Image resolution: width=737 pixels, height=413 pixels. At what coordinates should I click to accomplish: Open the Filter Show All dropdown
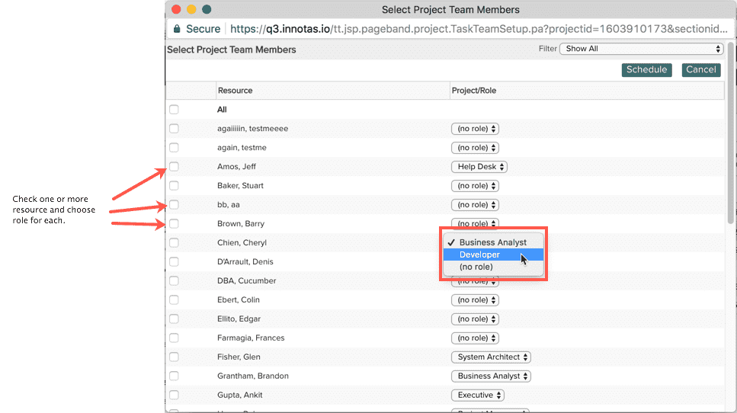641,49
